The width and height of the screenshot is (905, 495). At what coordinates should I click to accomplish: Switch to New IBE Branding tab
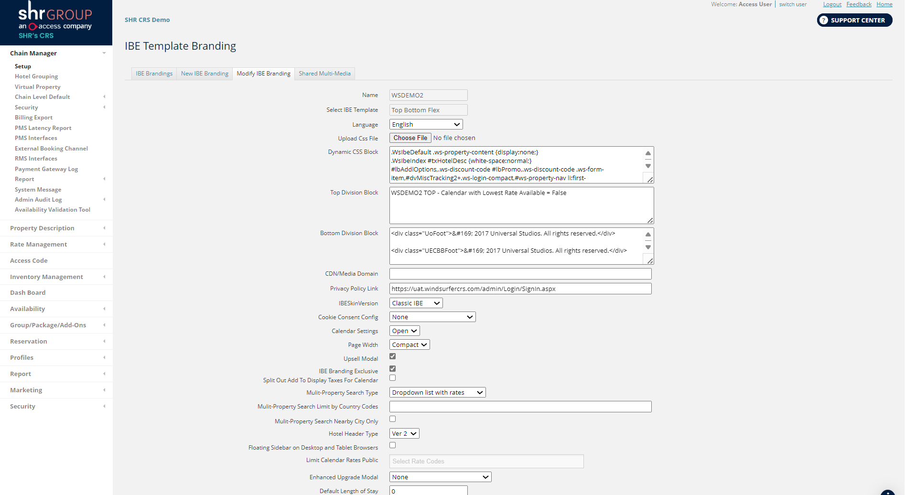[x=205, y=74]
